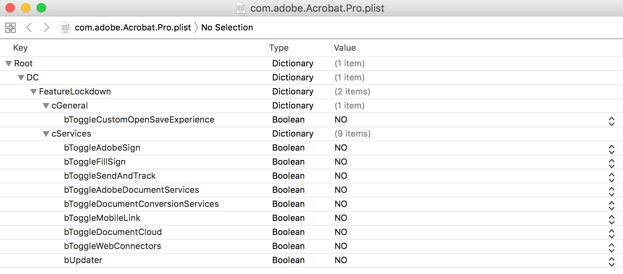This screenshot has width=623, height=274.
Task: Go forward with the right chevron arrow
Action: pyautogui.click(x=47, y=27)
